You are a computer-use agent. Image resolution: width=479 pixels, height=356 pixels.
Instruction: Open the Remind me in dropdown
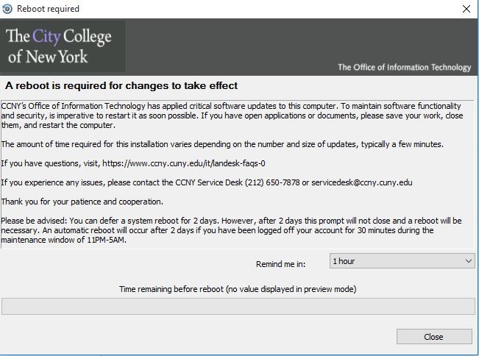click(402, 261)
